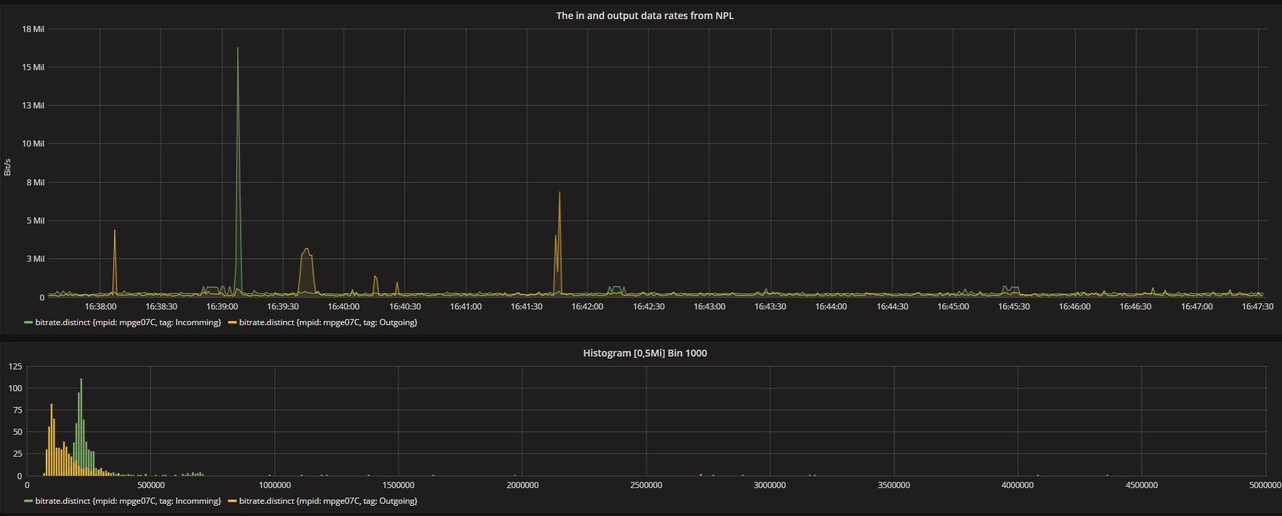
Task: Click the '16:47:30' time axis label
Action: (x=1257, y=307)
